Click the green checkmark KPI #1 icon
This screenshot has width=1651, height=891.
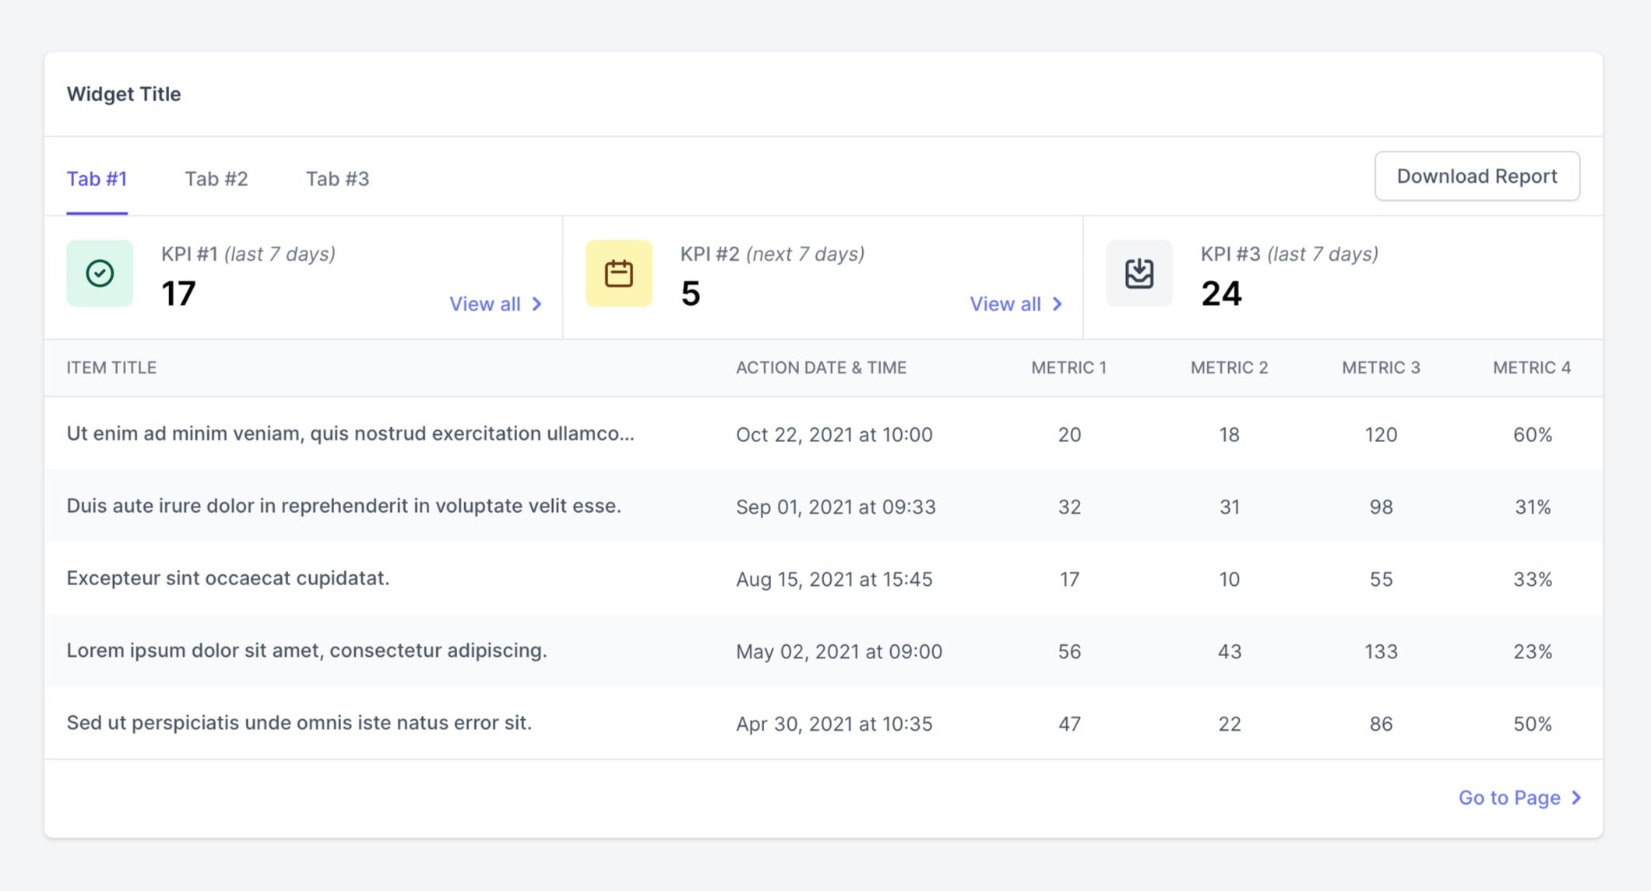pyautogui.click(x=100, y=273)
